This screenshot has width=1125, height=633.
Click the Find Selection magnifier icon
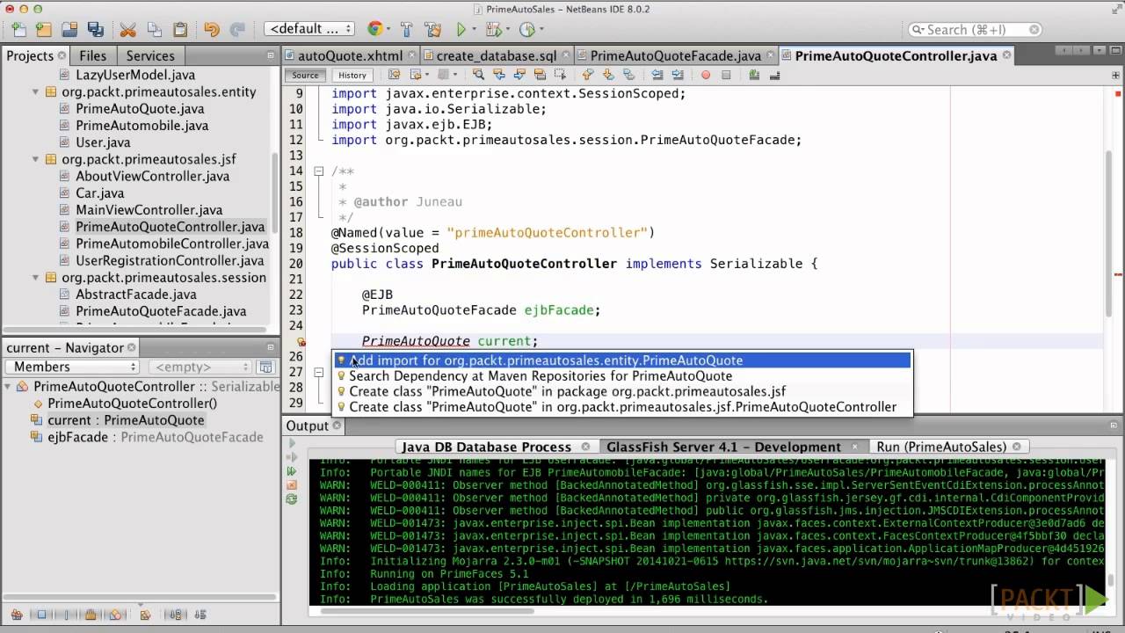[478, 76]
